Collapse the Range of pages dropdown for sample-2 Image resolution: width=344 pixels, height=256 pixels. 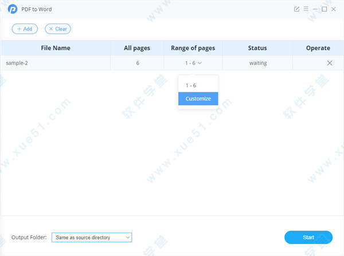(195, 63)
